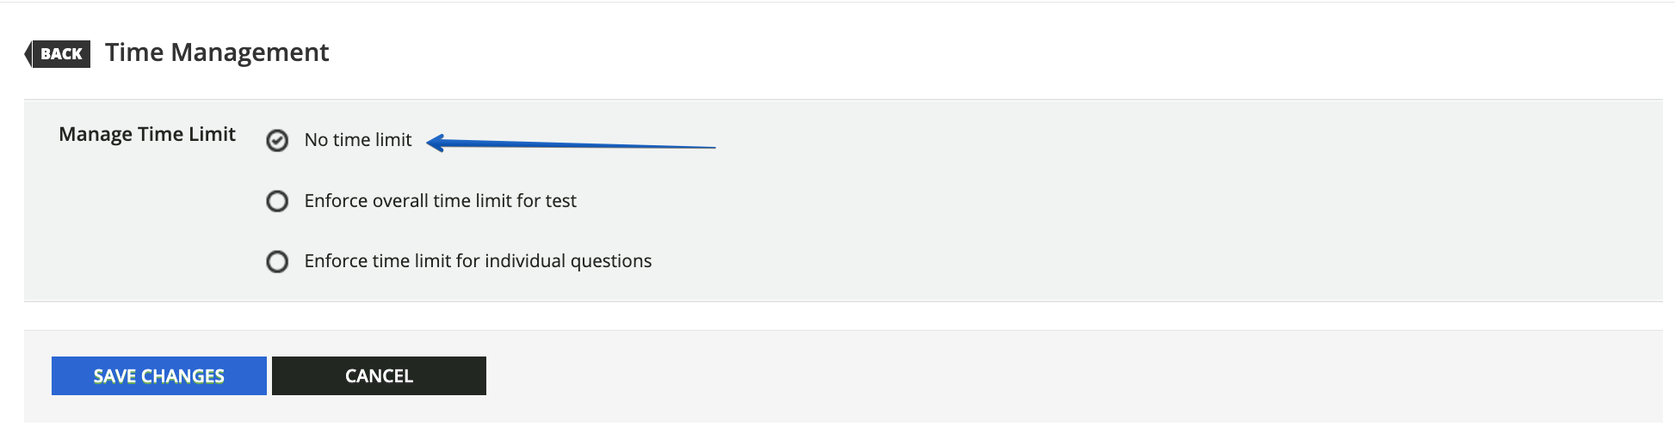Click the Time Management page heading
Screen dimensions: 1675x445
coord(217,52)
